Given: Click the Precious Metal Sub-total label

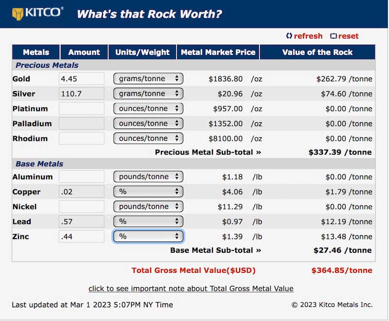Looking at the screenshot, I should click(x=208, y=152).
